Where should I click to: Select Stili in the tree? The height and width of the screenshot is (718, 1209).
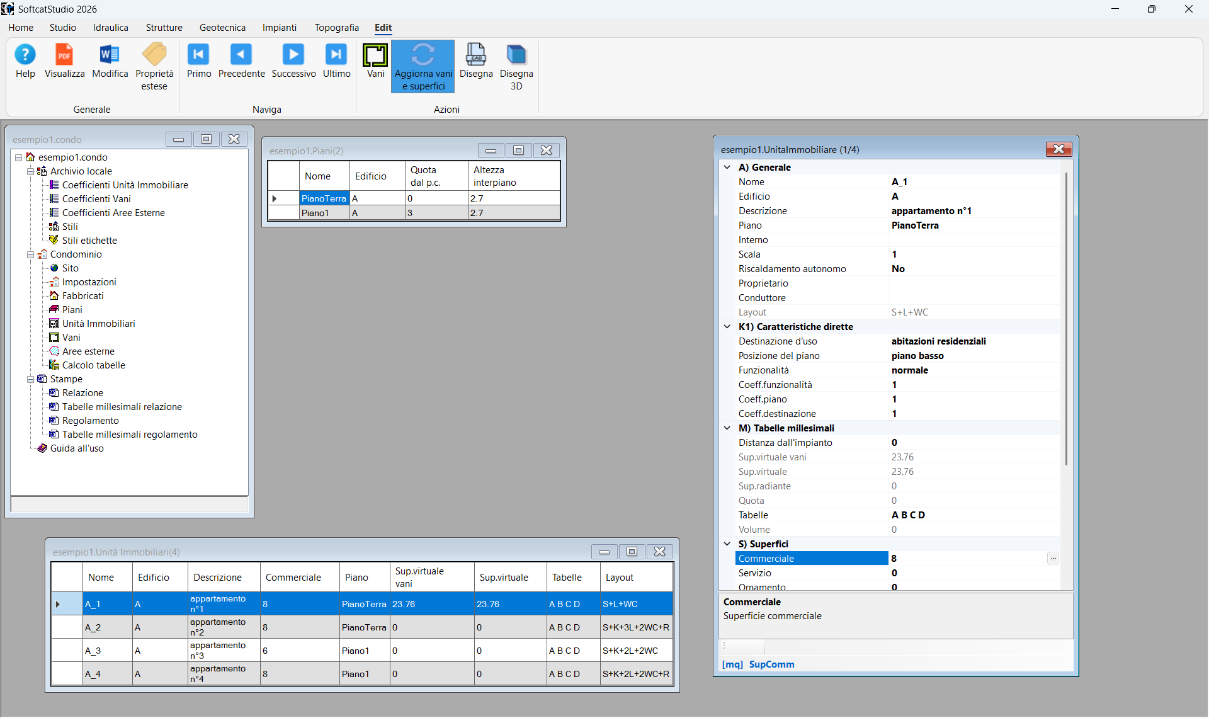click(x=70, y=227)
